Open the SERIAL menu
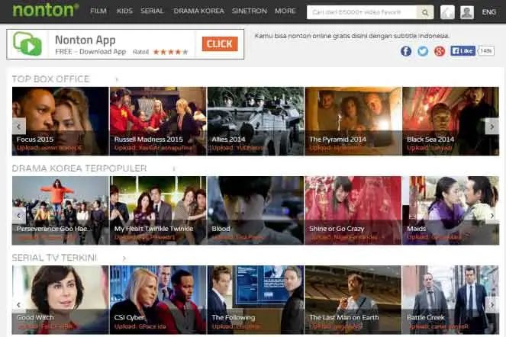The width and height of the screenshot is (506, 337). click(152, 11)
